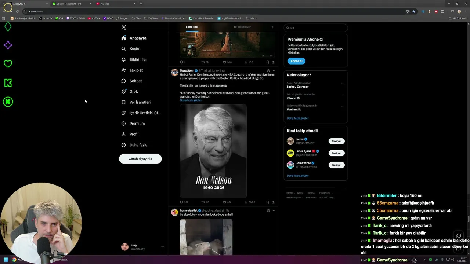This screenshot has height=264, width=470.
Task: Open All Bookmarks folder
Action: (458, 18)
